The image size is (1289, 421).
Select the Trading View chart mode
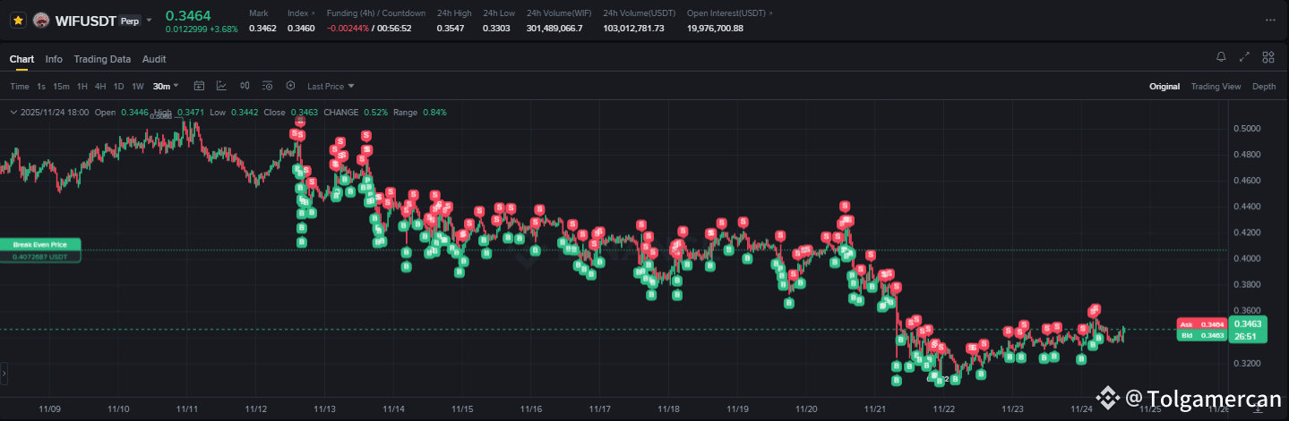point(1216,86)
